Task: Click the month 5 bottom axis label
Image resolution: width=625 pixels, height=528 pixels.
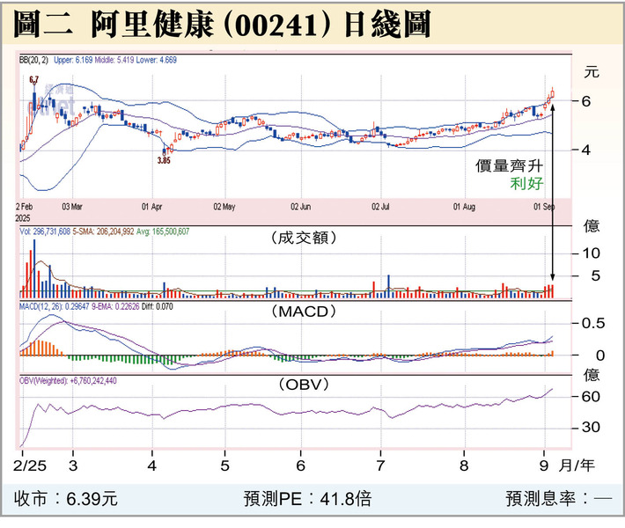Action: (224, 466)
